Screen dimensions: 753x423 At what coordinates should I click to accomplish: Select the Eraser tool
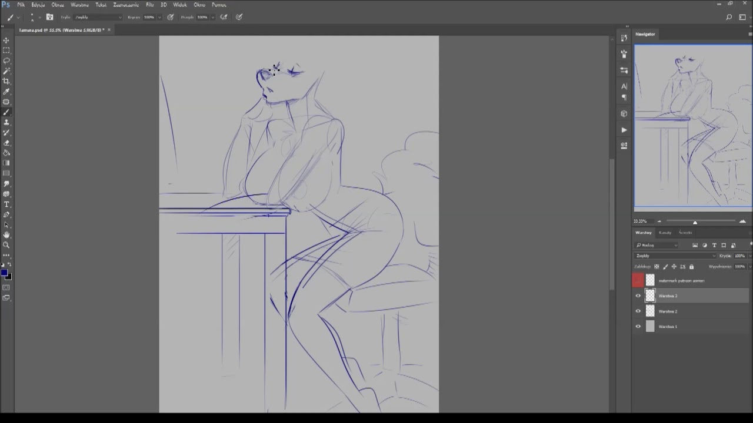[6, 143]
